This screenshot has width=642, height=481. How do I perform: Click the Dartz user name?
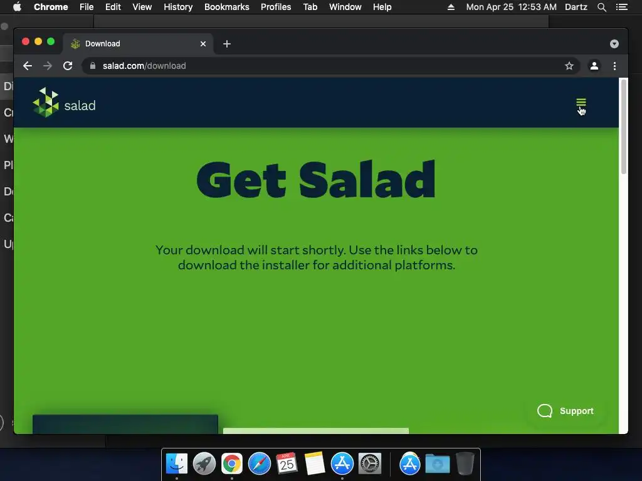(576, 7)
